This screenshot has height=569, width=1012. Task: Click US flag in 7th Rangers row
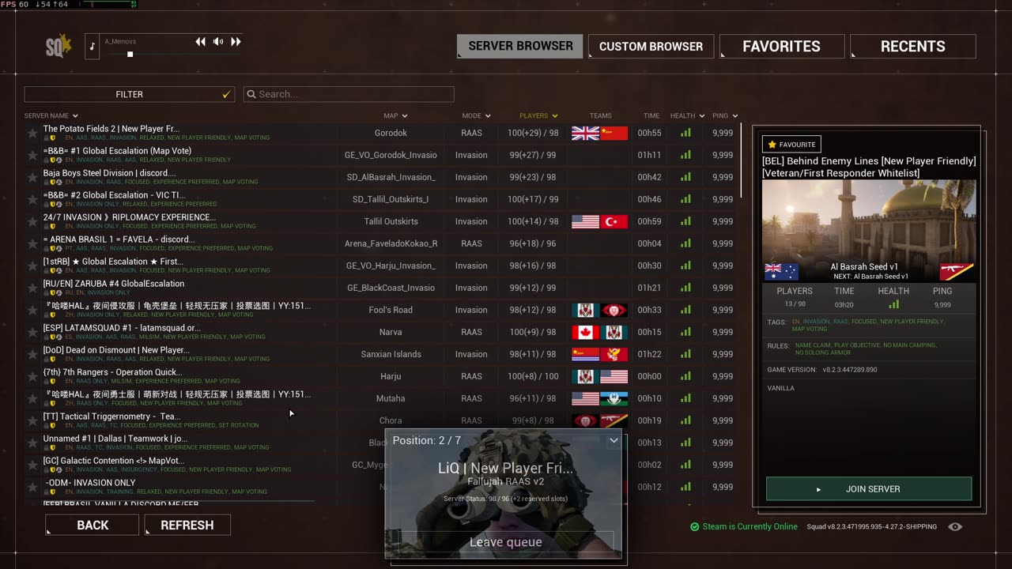pos(614,376)
